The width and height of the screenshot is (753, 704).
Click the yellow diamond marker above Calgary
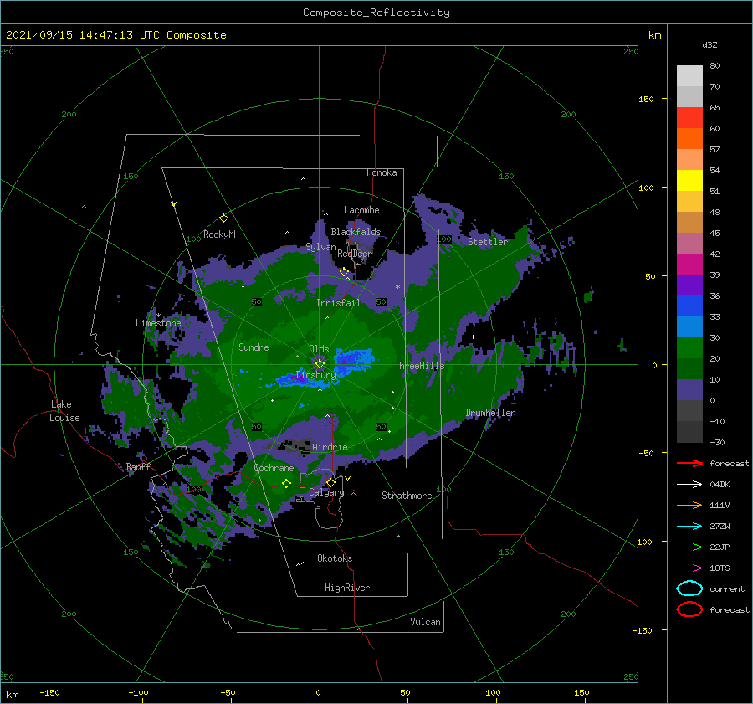[330, 482]
